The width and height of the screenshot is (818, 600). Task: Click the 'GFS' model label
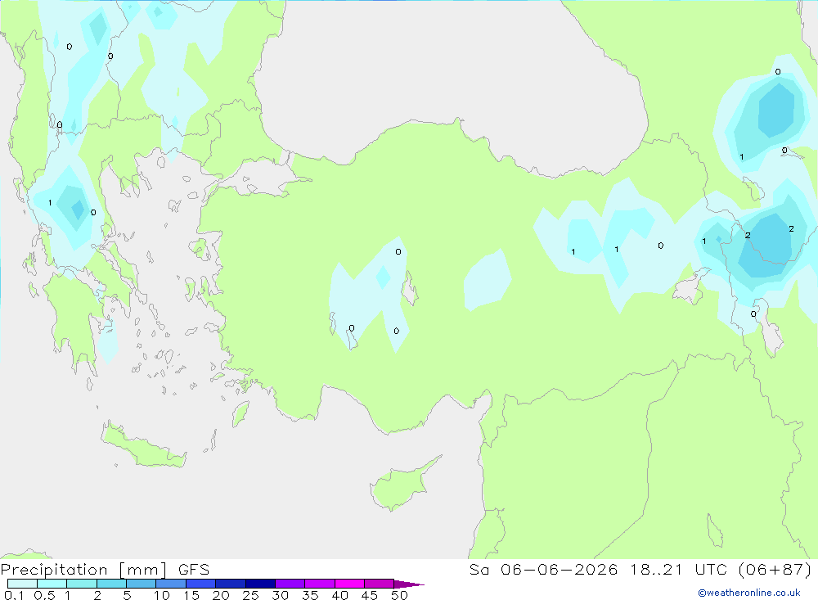(194, 570)
